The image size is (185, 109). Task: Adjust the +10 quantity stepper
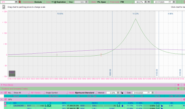[x=46, y=106]
